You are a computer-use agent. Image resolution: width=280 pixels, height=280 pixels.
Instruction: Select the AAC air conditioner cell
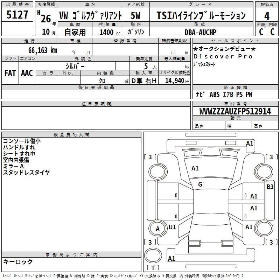pos(27,73)
